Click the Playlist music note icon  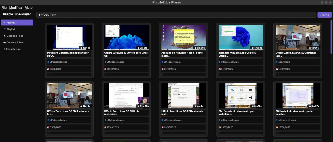[4, 29]
